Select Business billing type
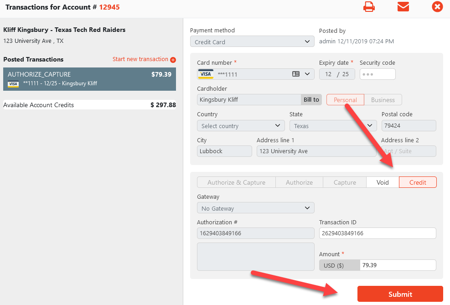The height and width of the screenshot is (305, 450). coord(383,100)
